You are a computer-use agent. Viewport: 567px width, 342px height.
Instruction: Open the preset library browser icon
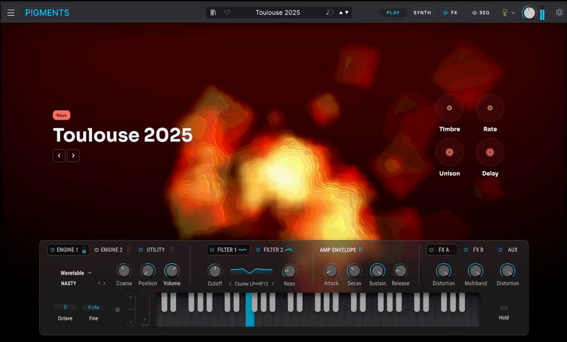[x=213, y=12]
